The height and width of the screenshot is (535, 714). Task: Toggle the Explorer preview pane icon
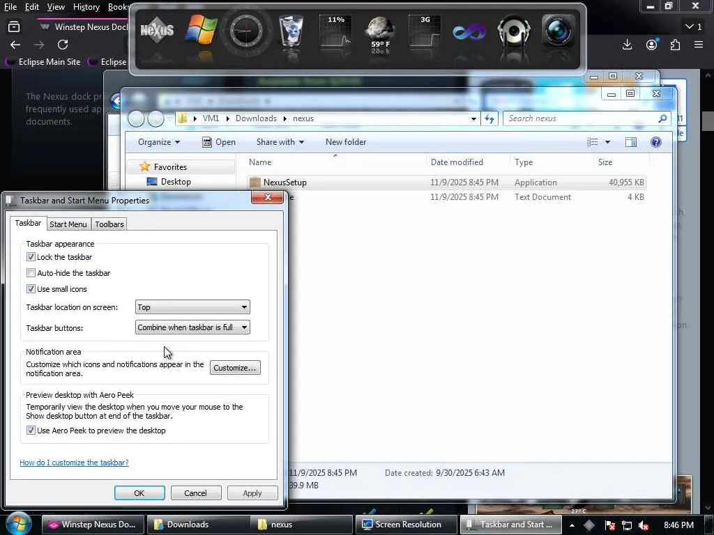pos(630,142)
